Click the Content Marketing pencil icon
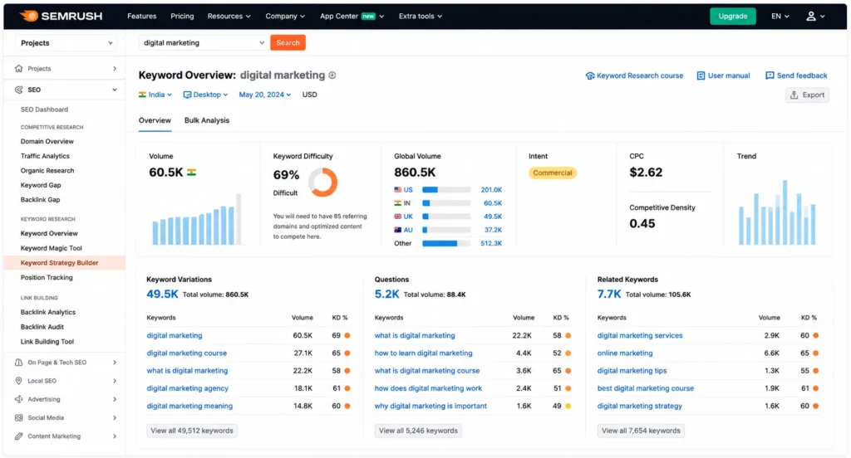The width and height of the screenshot is (851, 458). [19, 436]
